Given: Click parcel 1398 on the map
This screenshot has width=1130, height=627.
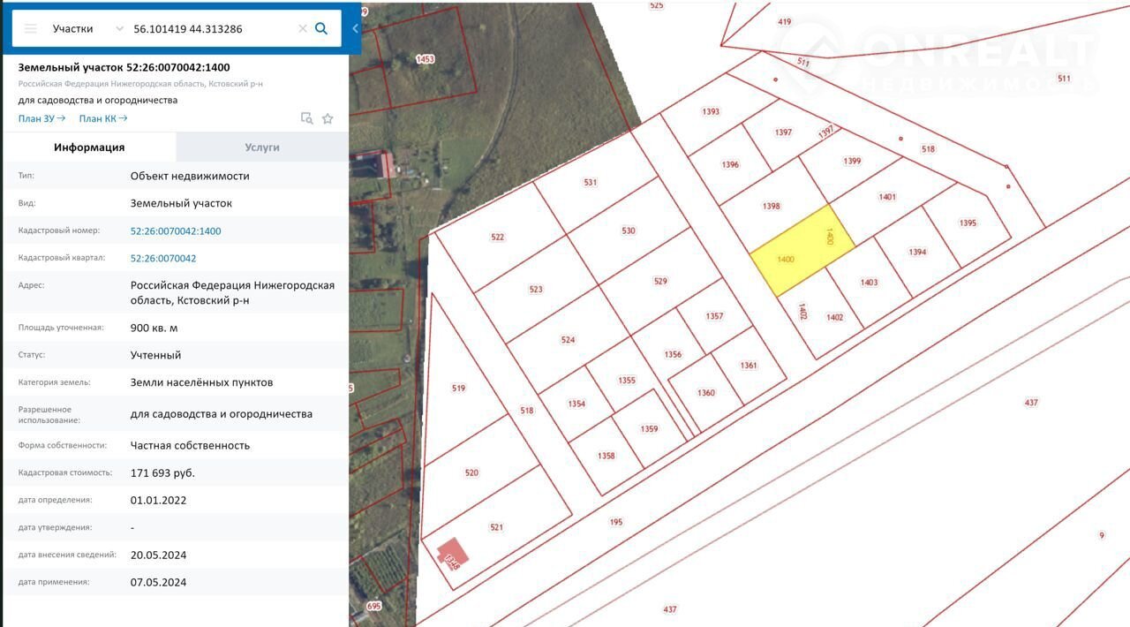Looking at the screenshot, I should (x=772, y=206).
